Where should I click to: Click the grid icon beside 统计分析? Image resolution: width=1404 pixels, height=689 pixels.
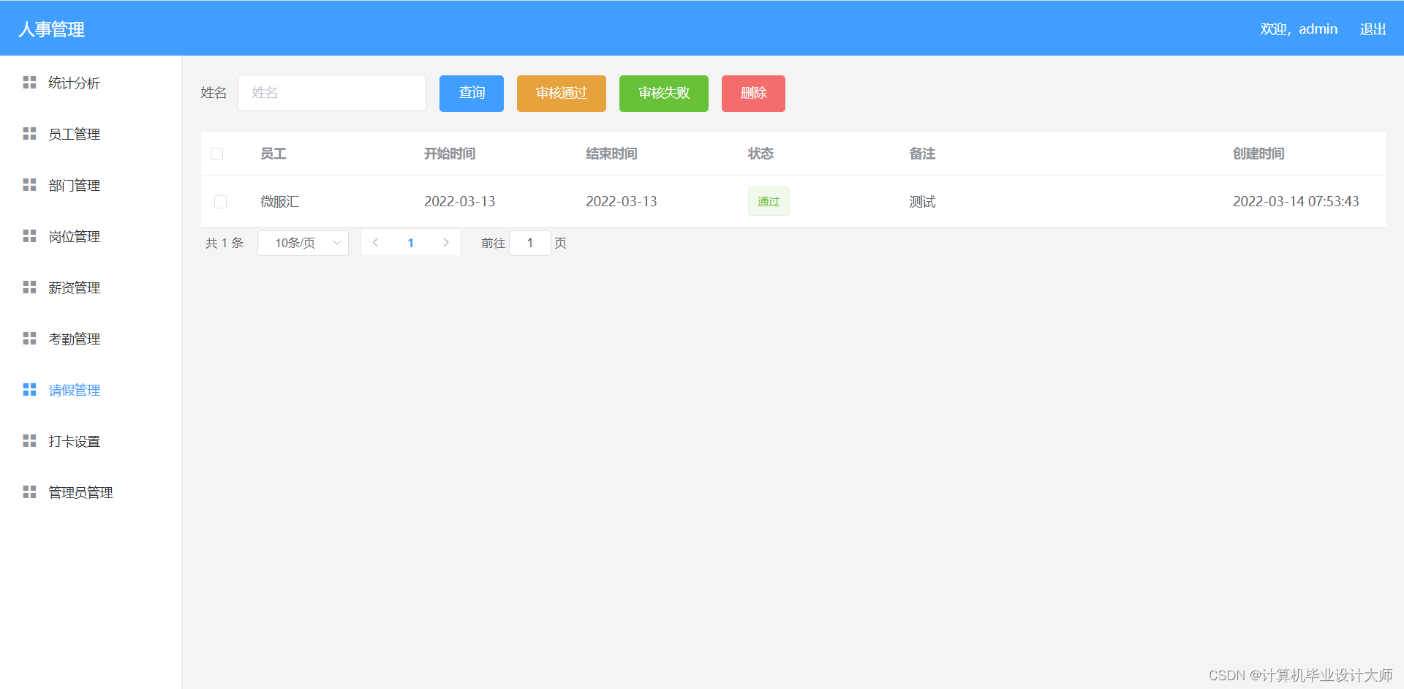pyautogui.click(x=29, y=83)
